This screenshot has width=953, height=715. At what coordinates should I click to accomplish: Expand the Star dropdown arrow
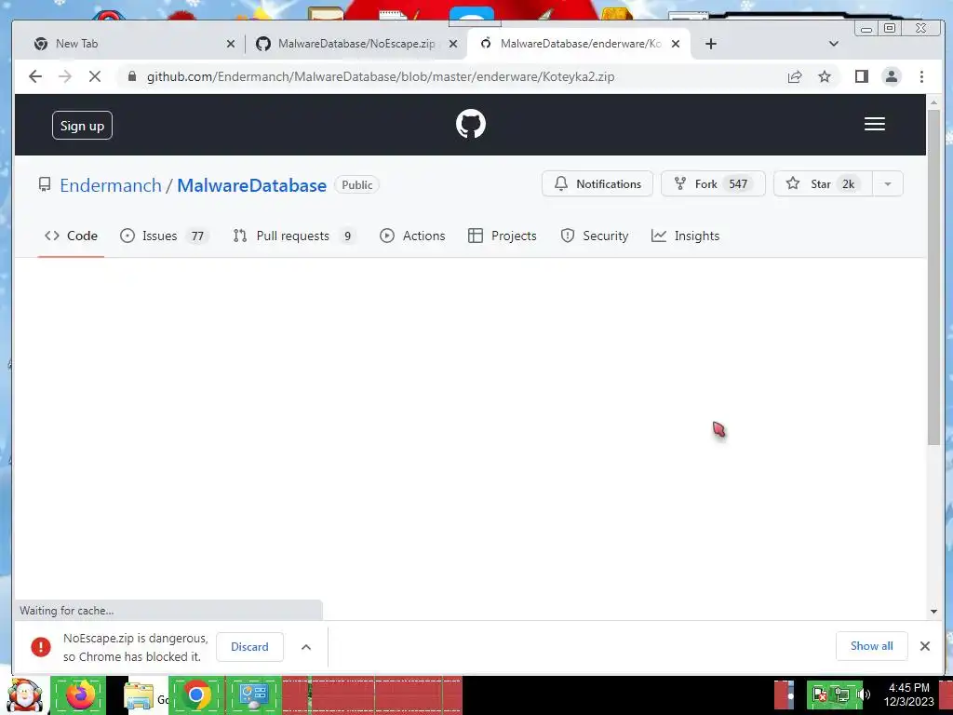pyautogui.click(x=888, y=183)
